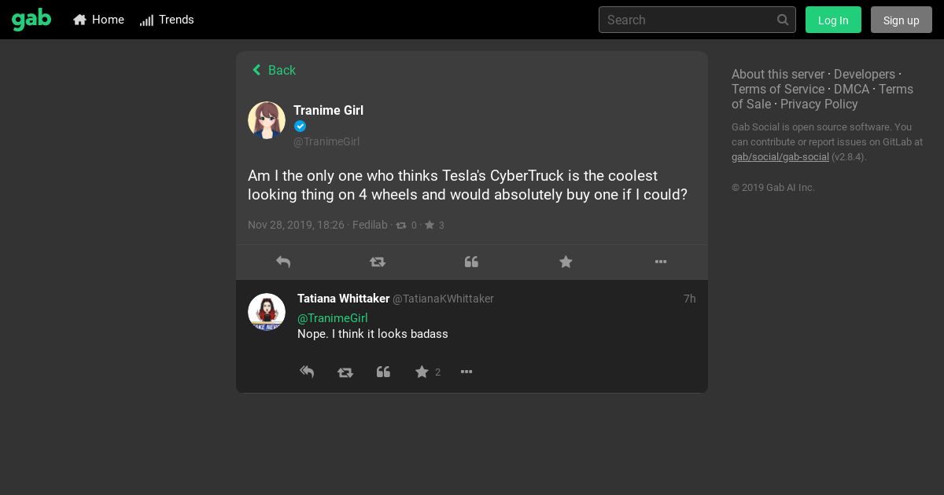Image resolution: width=944 pixels, height=495 pixels.
Task: Click the gab logo
Action: (31, 20)
